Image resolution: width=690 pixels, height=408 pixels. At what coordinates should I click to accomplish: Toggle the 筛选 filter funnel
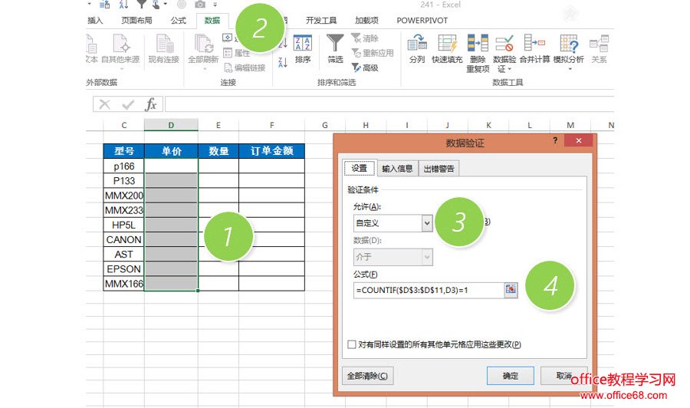335,49
